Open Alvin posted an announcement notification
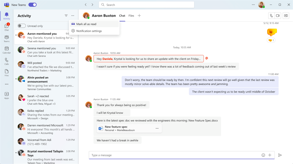The image size is (293, 164). (x=46, y=83)
